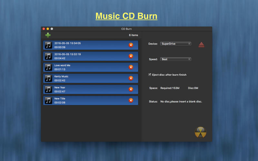Click the green plus add tracks icon
Viewport: 258px width, 161px height.
[x=48, y=35]
